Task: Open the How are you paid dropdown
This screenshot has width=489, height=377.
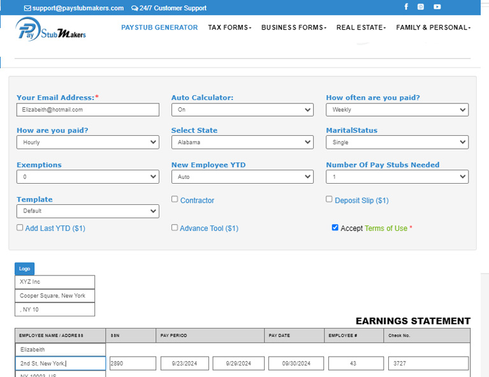Action: (x=87, y=142)
